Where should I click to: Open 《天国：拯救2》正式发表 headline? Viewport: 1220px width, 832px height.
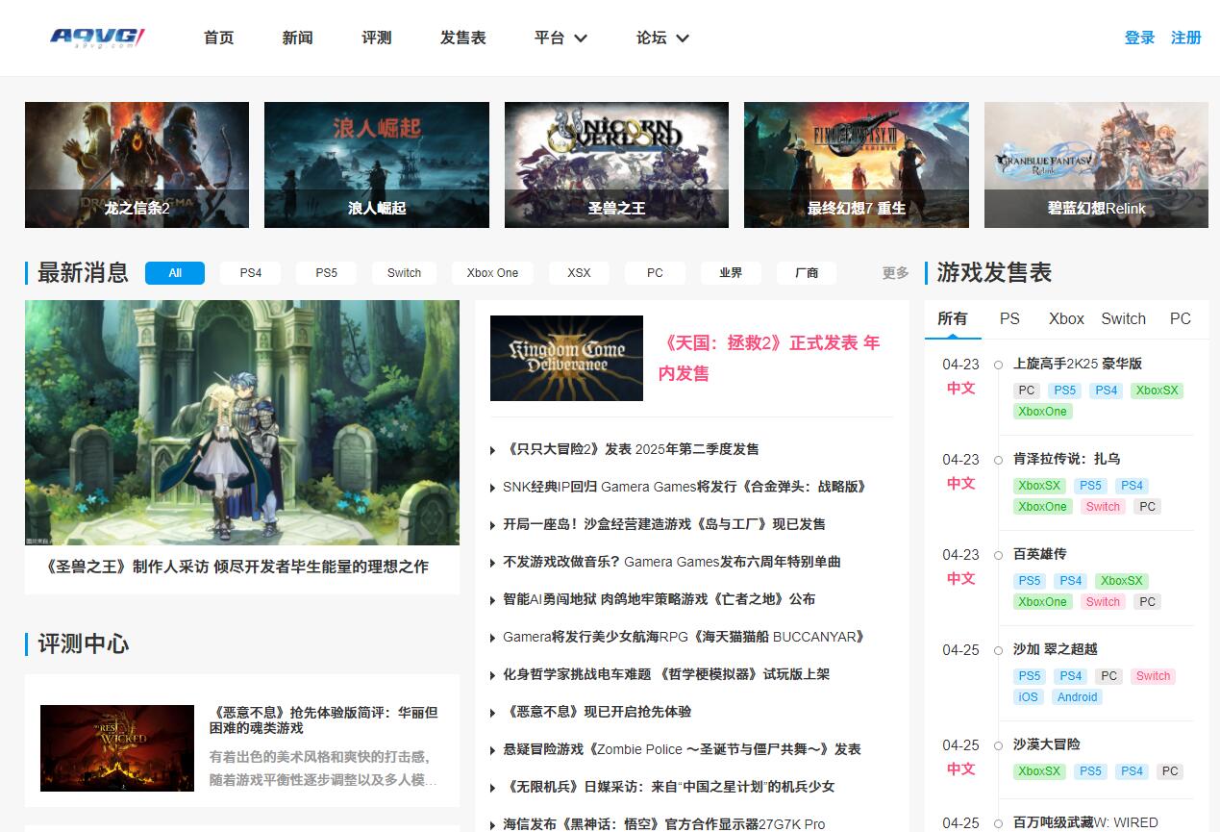click(x=769, y=358)
